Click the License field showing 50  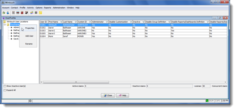[206, 86]
